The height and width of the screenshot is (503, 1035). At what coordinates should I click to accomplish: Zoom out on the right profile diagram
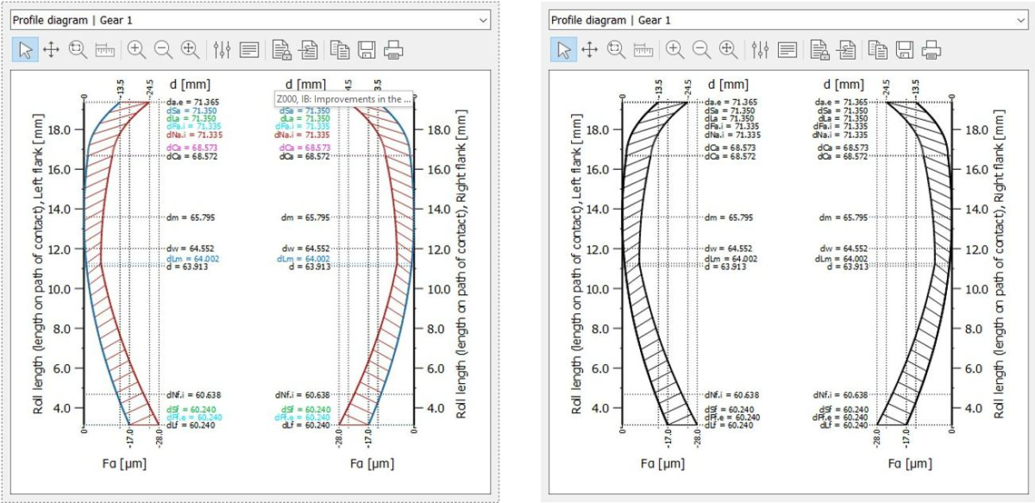(x=701, y=50)
